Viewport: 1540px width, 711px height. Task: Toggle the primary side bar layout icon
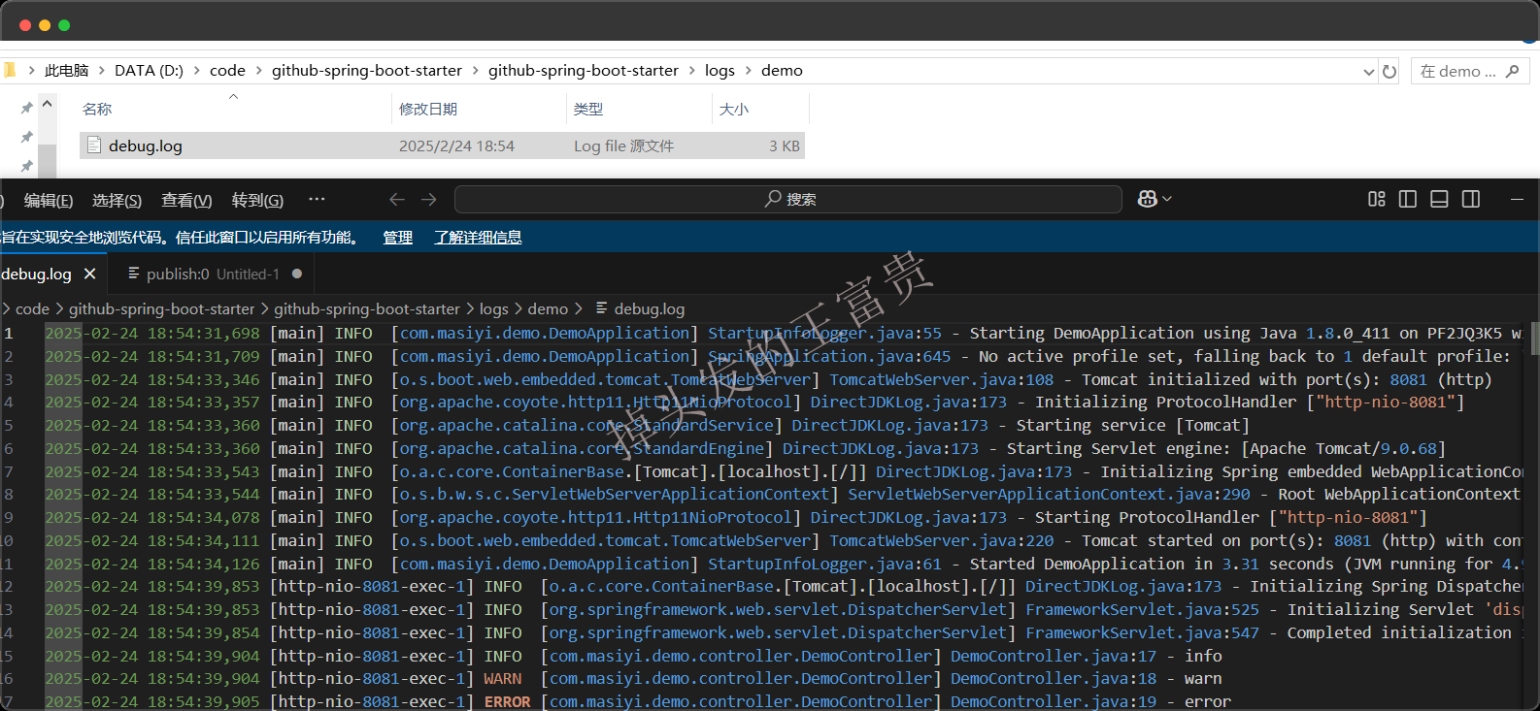pos(1408,199)
